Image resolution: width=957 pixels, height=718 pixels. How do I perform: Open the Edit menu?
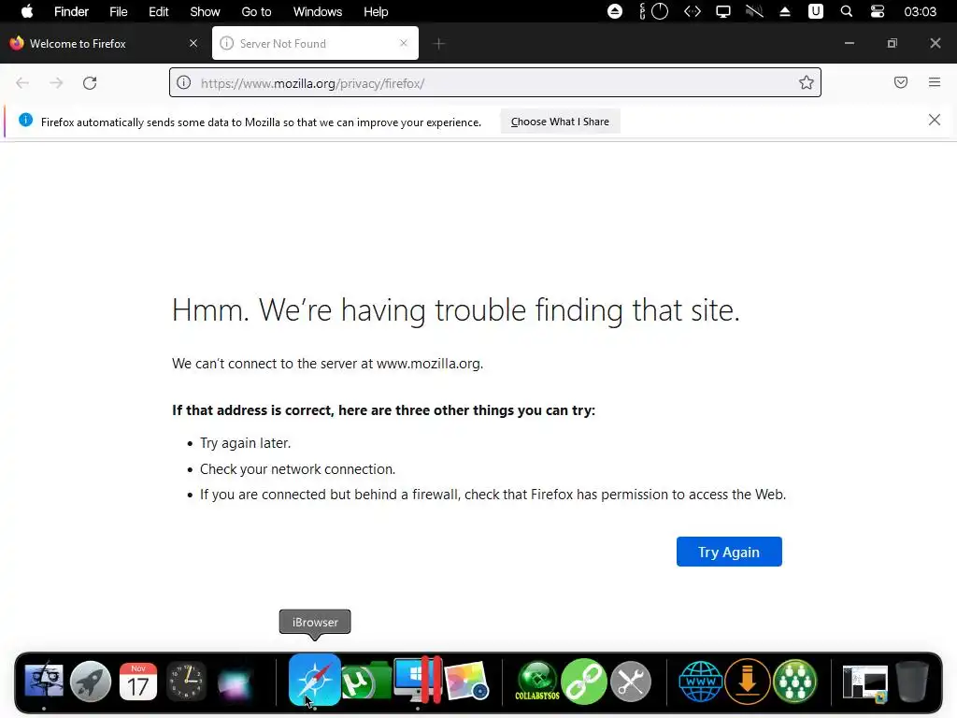[159, 11]
